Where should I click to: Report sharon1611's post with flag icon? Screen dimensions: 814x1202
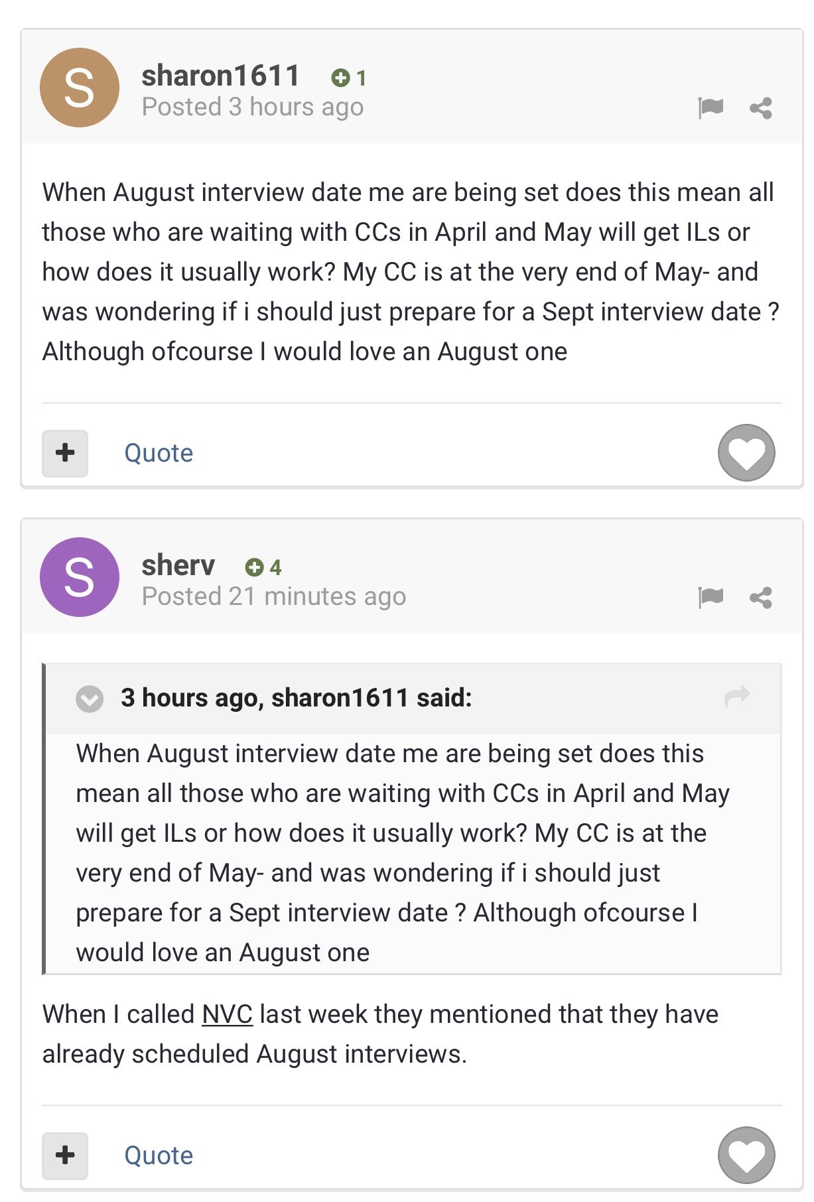(x=711, y=107)
